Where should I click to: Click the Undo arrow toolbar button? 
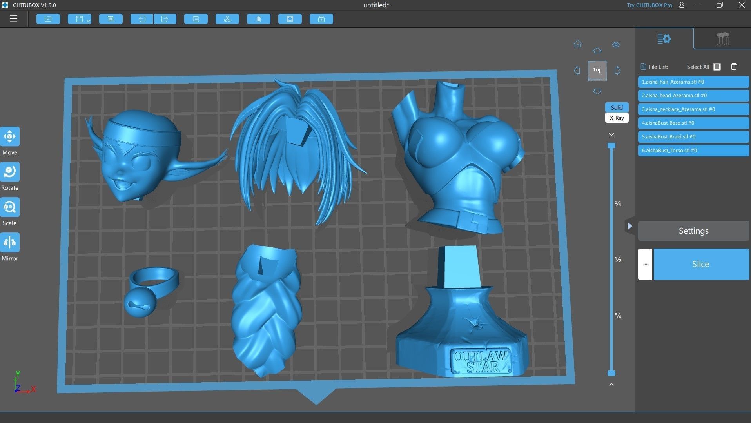142,19
